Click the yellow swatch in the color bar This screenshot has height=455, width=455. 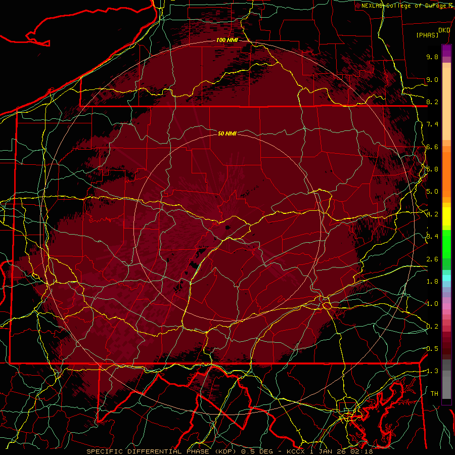click(446, 216)
